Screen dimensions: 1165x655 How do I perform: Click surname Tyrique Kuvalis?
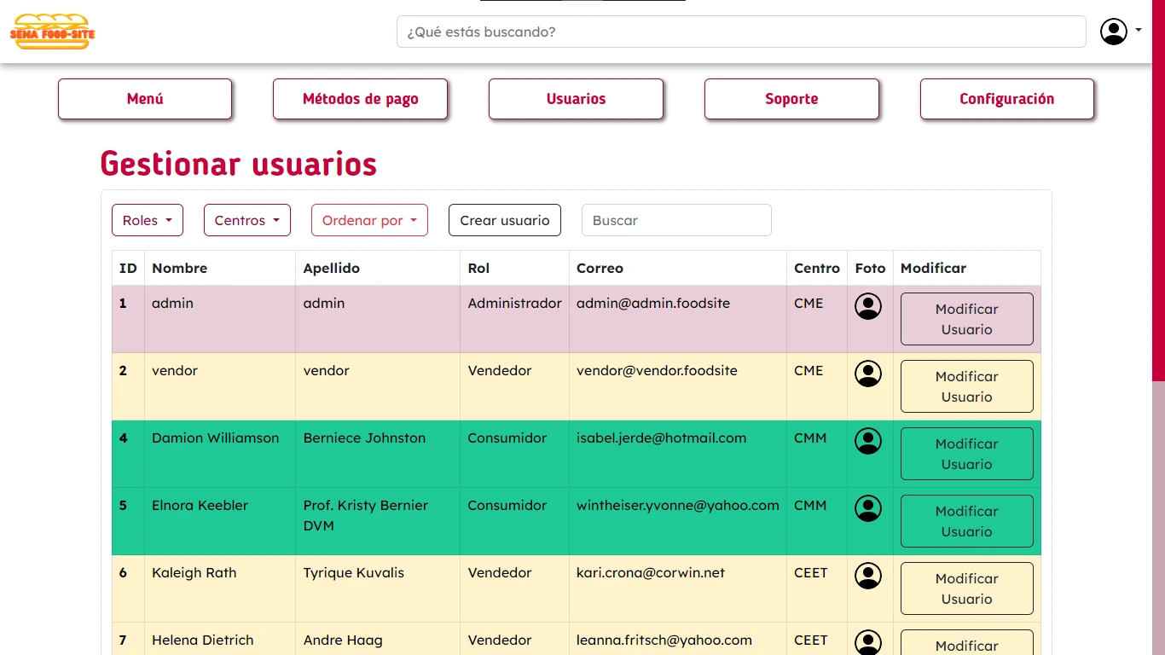point(354,572)
